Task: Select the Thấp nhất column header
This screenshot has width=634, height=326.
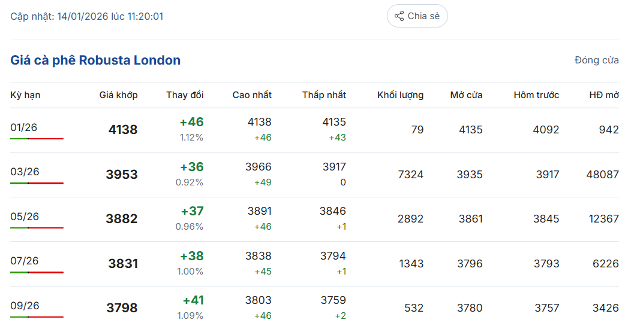Action: coord(324,95)
